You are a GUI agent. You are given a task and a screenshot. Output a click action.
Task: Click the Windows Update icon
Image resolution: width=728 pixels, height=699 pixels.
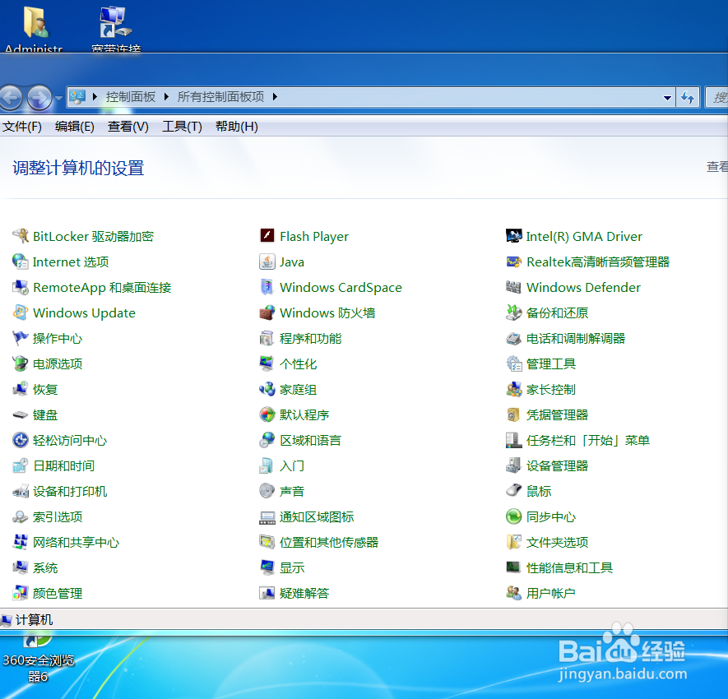21,312
